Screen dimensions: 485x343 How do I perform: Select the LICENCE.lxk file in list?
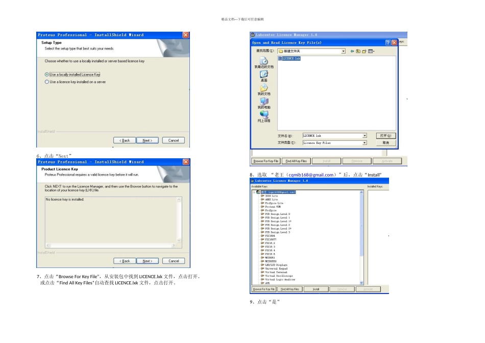click(x=289, y=58)
